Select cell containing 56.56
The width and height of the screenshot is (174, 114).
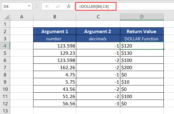tap(55, 103)
